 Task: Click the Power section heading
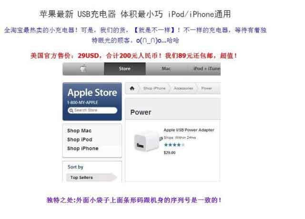point(141,112)
